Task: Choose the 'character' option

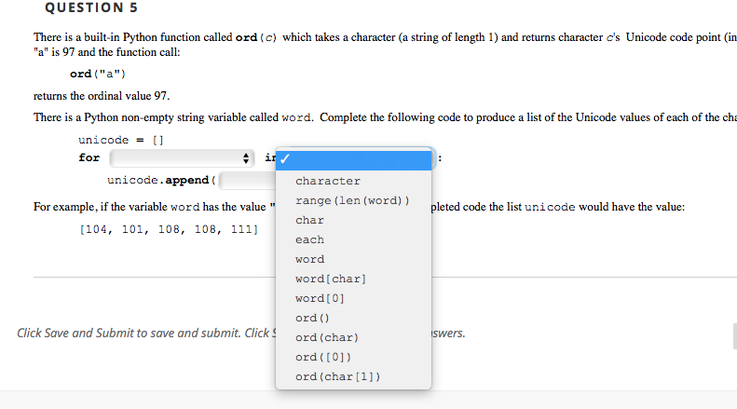Action: (328, 181)
